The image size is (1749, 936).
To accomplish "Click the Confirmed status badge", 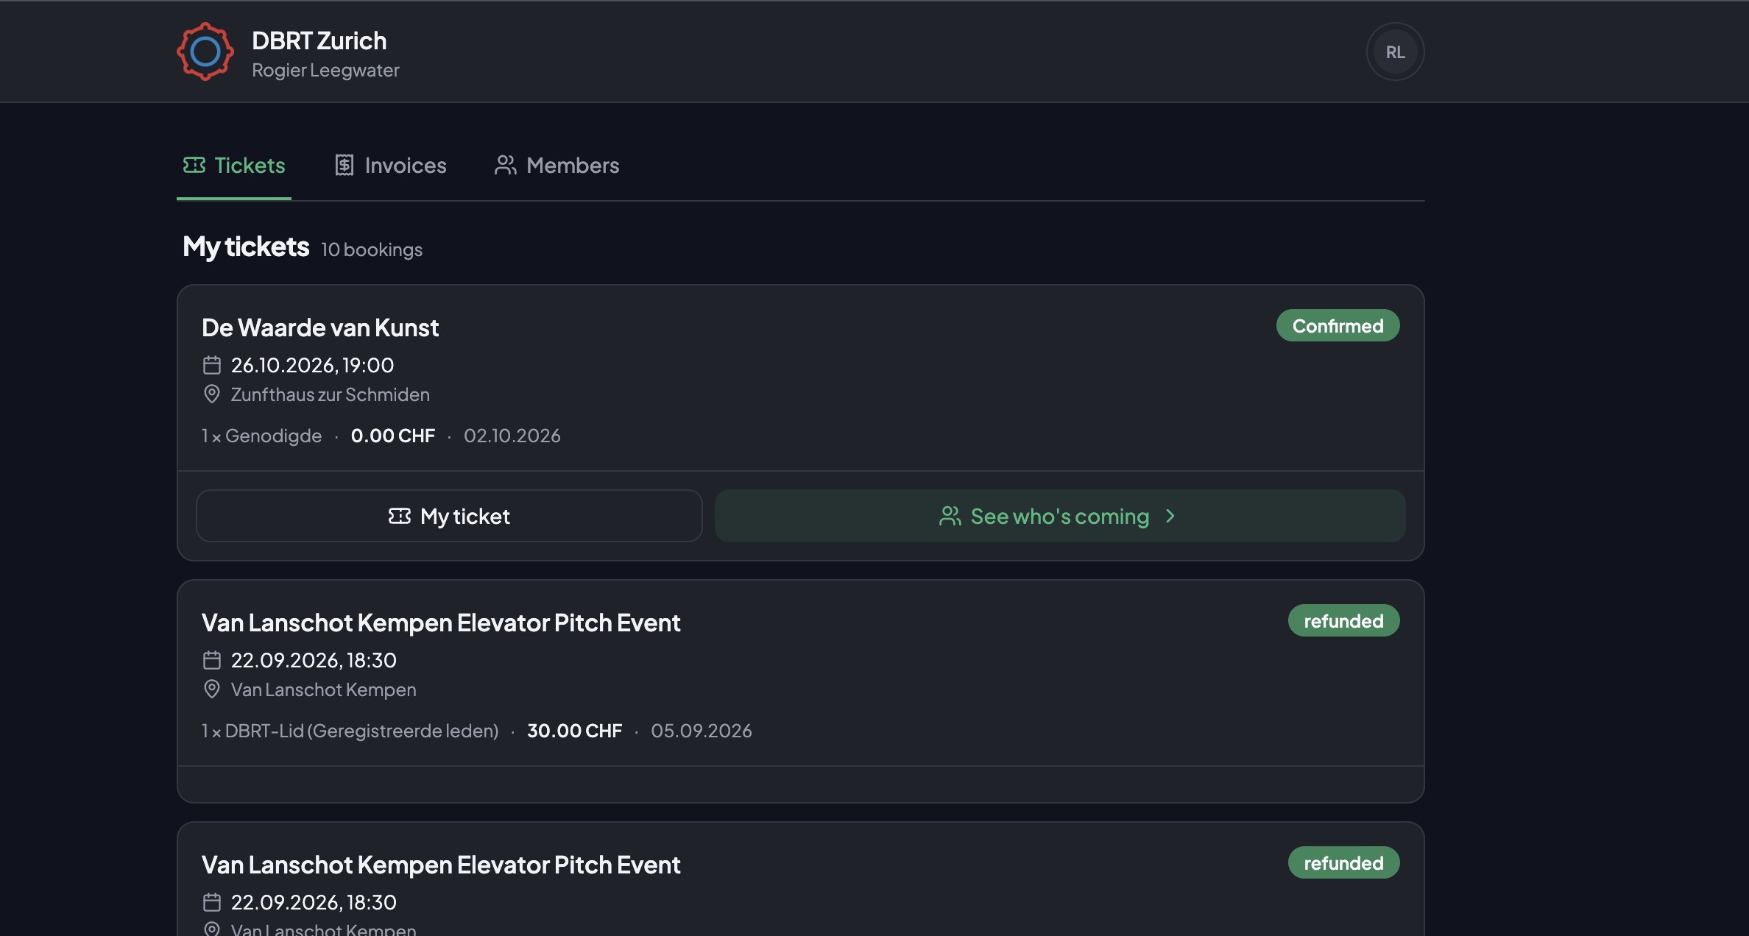I will [x=1338, y=325].
